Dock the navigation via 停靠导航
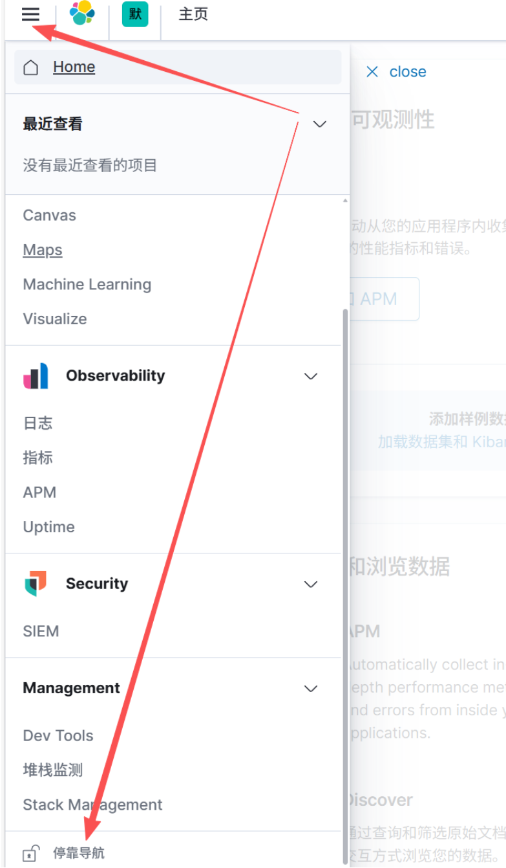506x868 pixels. tap(78, 853)
